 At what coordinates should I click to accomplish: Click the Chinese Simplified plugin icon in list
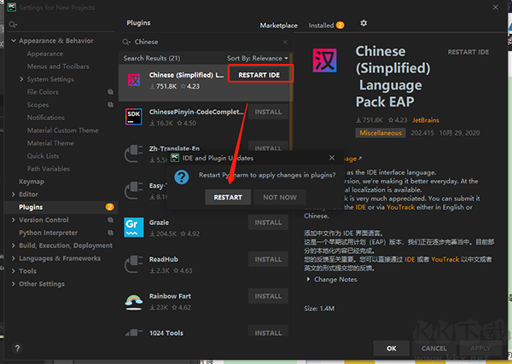[134, 80]
